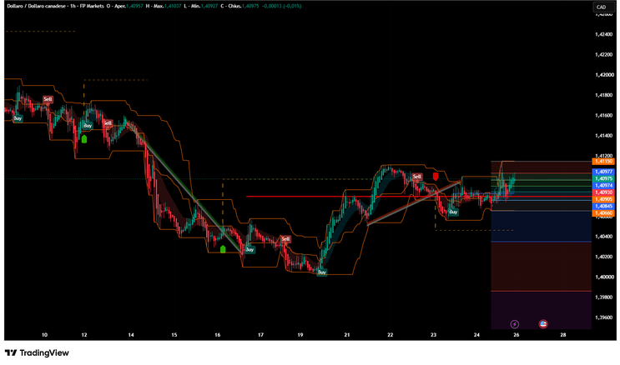This screenshot has width=620, height=365.
Task: Click the Open value 1,40957 in the header
Action: tap(134, 7)
